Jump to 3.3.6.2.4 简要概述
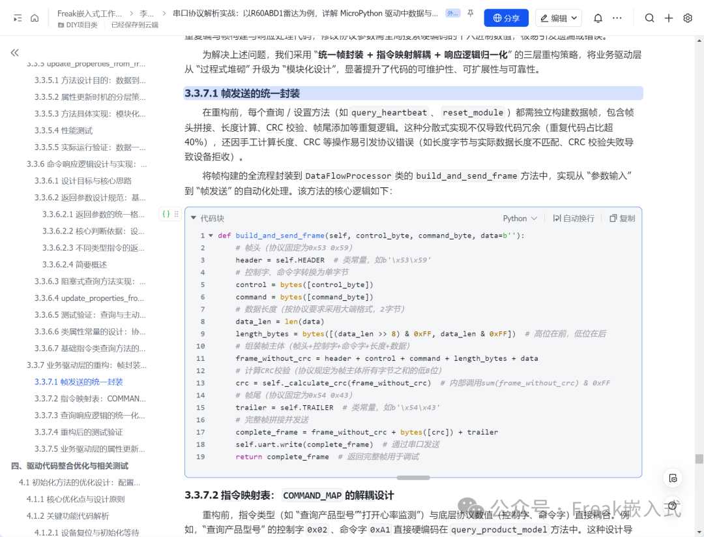Image resolution: width=704 pixels, height=537 pixels. pos(74,265)
